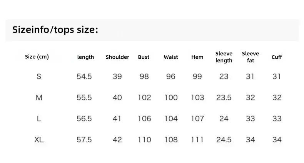304x163 pixels.
Task: Select the 24.5 sleeve length for XL
Action: click(224, 140)
